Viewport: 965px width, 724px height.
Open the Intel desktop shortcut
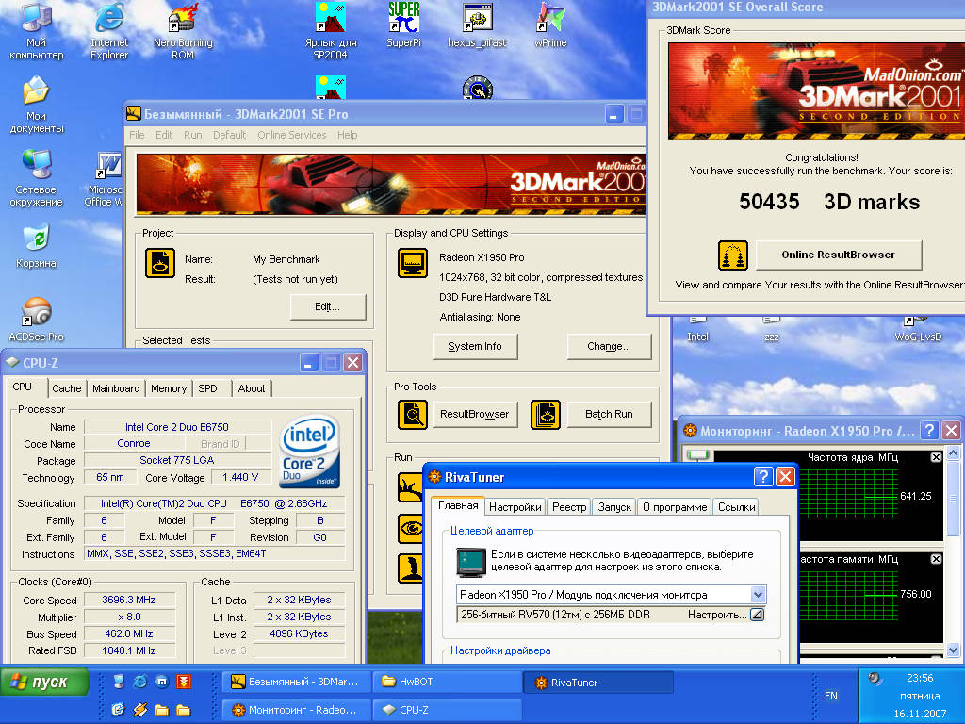click(697, 329)
